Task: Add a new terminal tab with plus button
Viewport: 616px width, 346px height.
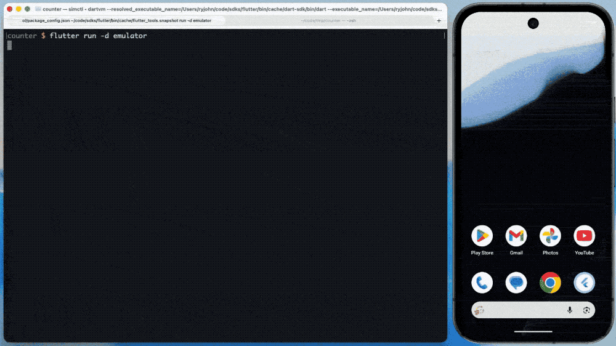Action: 439,21
